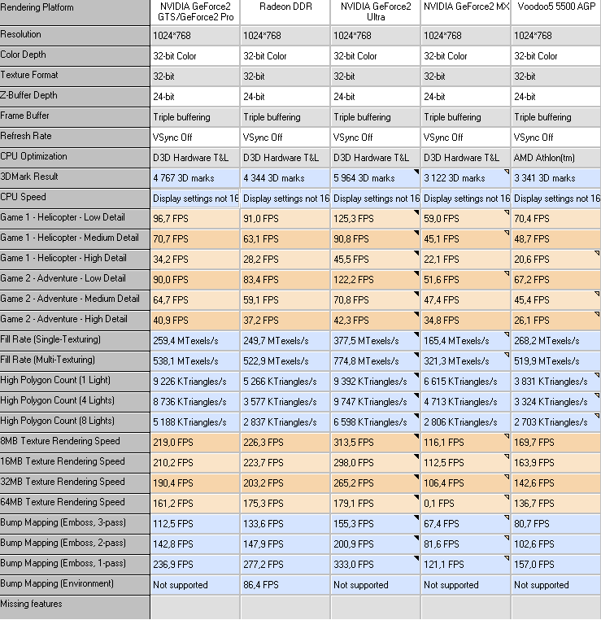Select the 64MB Texture Rendering Speed row label
Screen dimensions: 601x620
pos(63,502)
